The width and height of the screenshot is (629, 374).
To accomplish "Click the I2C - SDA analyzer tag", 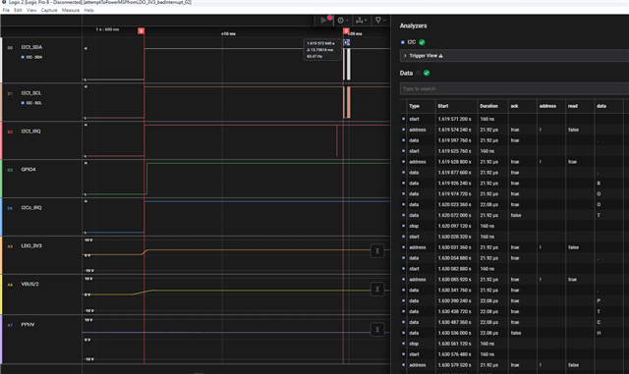I will coord(32,57).
